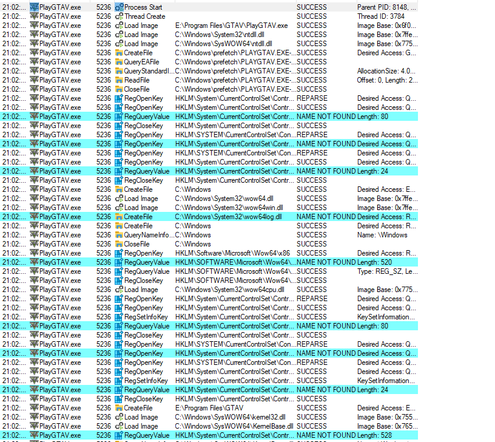The height and width of the screenshot is (442, 495).
Task: Select the 'QueryEAFile' operation text
Action: pos(141,62)
